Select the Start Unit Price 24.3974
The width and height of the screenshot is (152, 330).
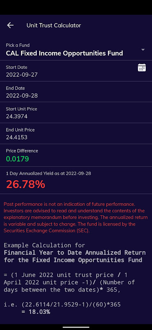[x=16, y=116]
